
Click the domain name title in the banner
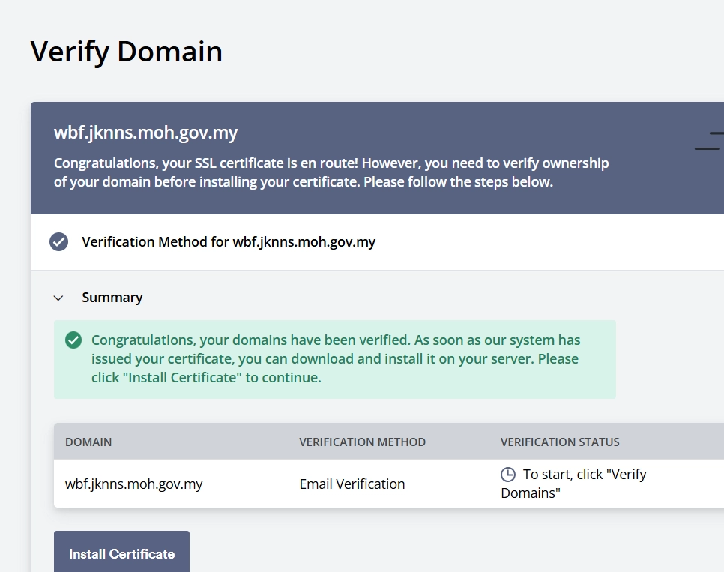point(145,133)
